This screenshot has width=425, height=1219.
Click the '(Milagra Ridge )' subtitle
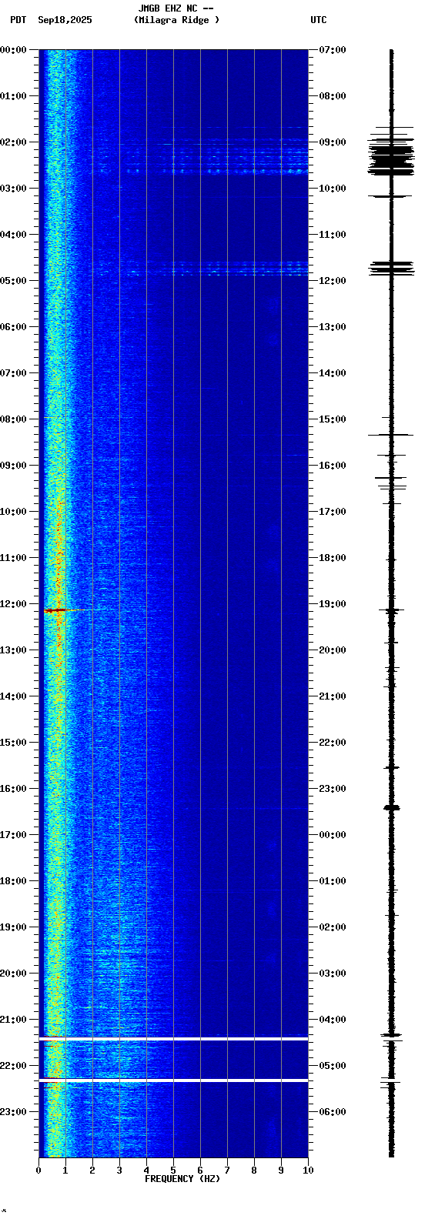point(176,20)
